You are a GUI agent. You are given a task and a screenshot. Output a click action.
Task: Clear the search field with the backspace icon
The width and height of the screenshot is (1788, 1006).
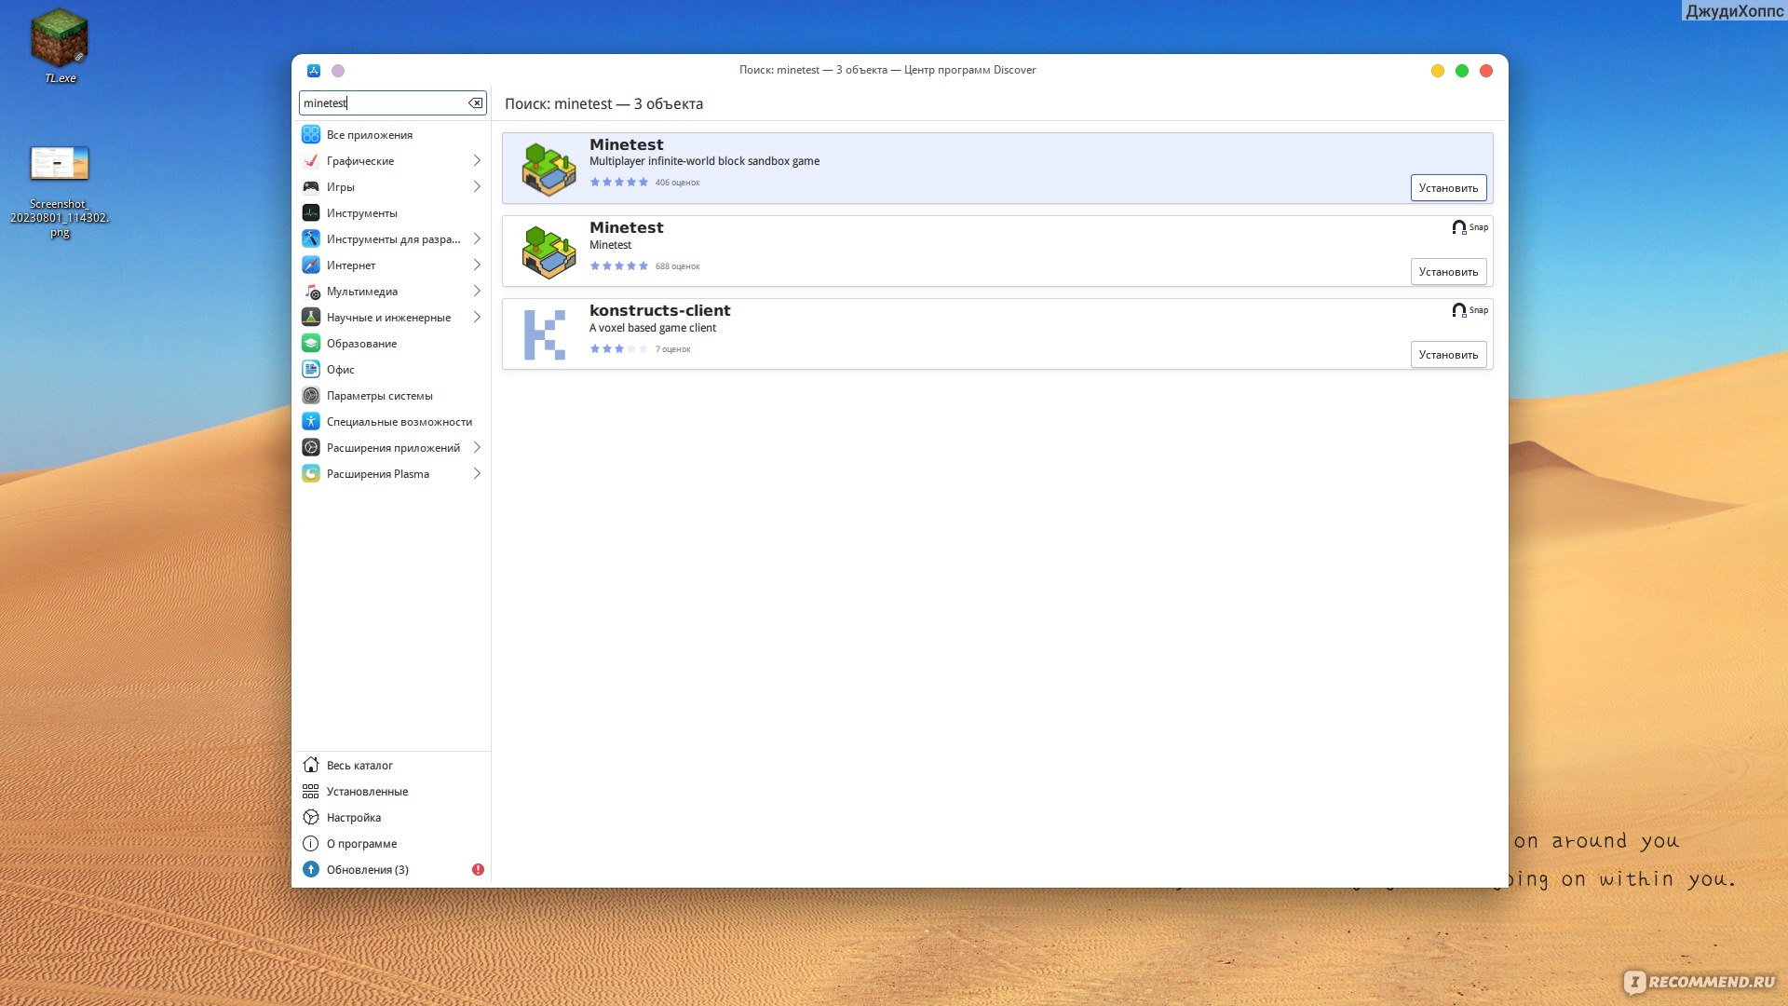coord(476,103)
